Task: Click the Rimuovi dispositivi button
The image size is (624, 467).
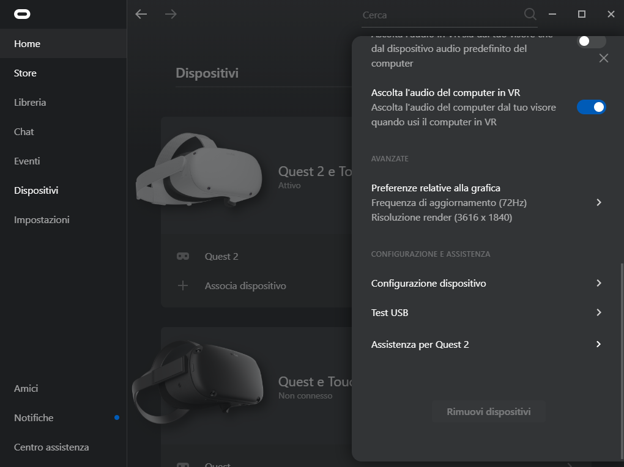Action: (489, 412)
